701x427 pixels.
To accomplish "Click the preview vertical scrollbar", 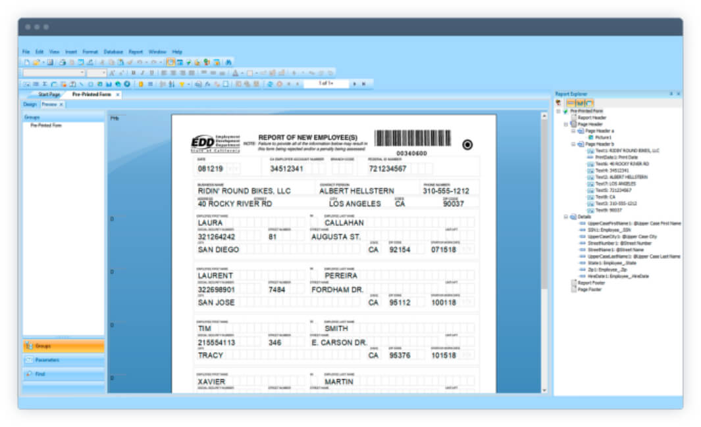I will 544,253.
